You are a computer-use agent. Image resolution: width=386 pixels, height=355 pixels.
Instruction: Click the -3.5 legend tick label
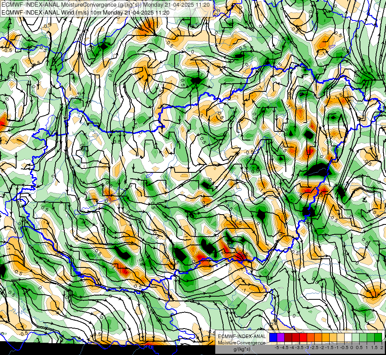point(300,348)
